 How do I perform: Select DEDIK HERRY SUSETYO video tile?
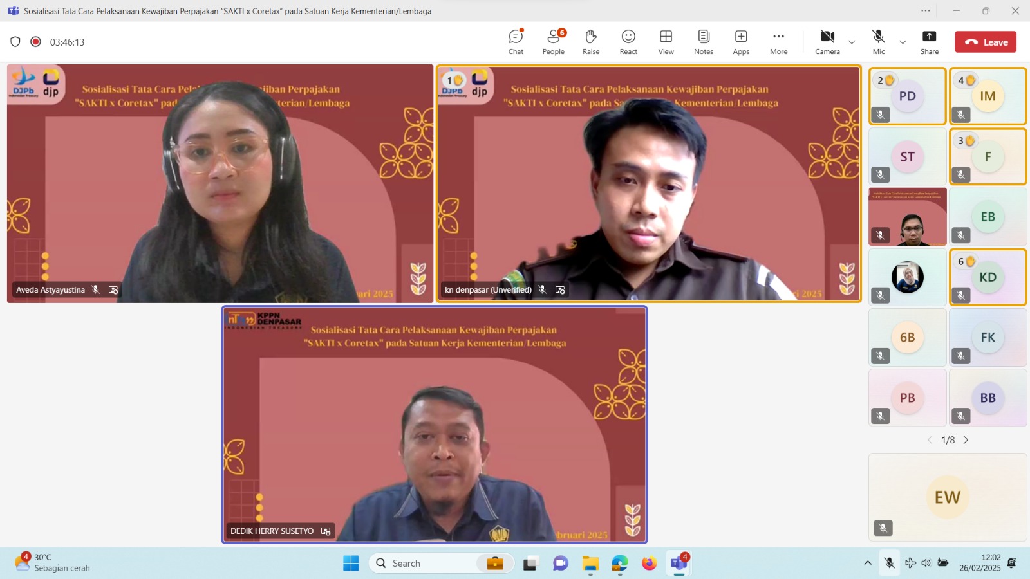pos(435,425)
